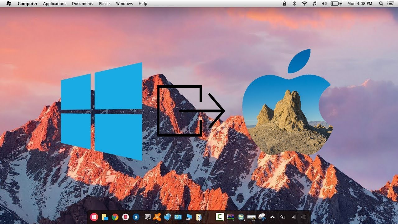398x224 pixels.
Task: Launch Google Chrome from dock
Action: point(115,217)
